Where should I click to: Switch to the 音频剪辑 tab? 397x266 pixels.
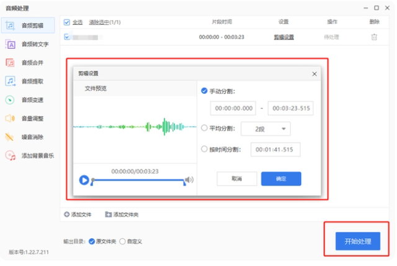pyautogui.click(x=28, y=25)
